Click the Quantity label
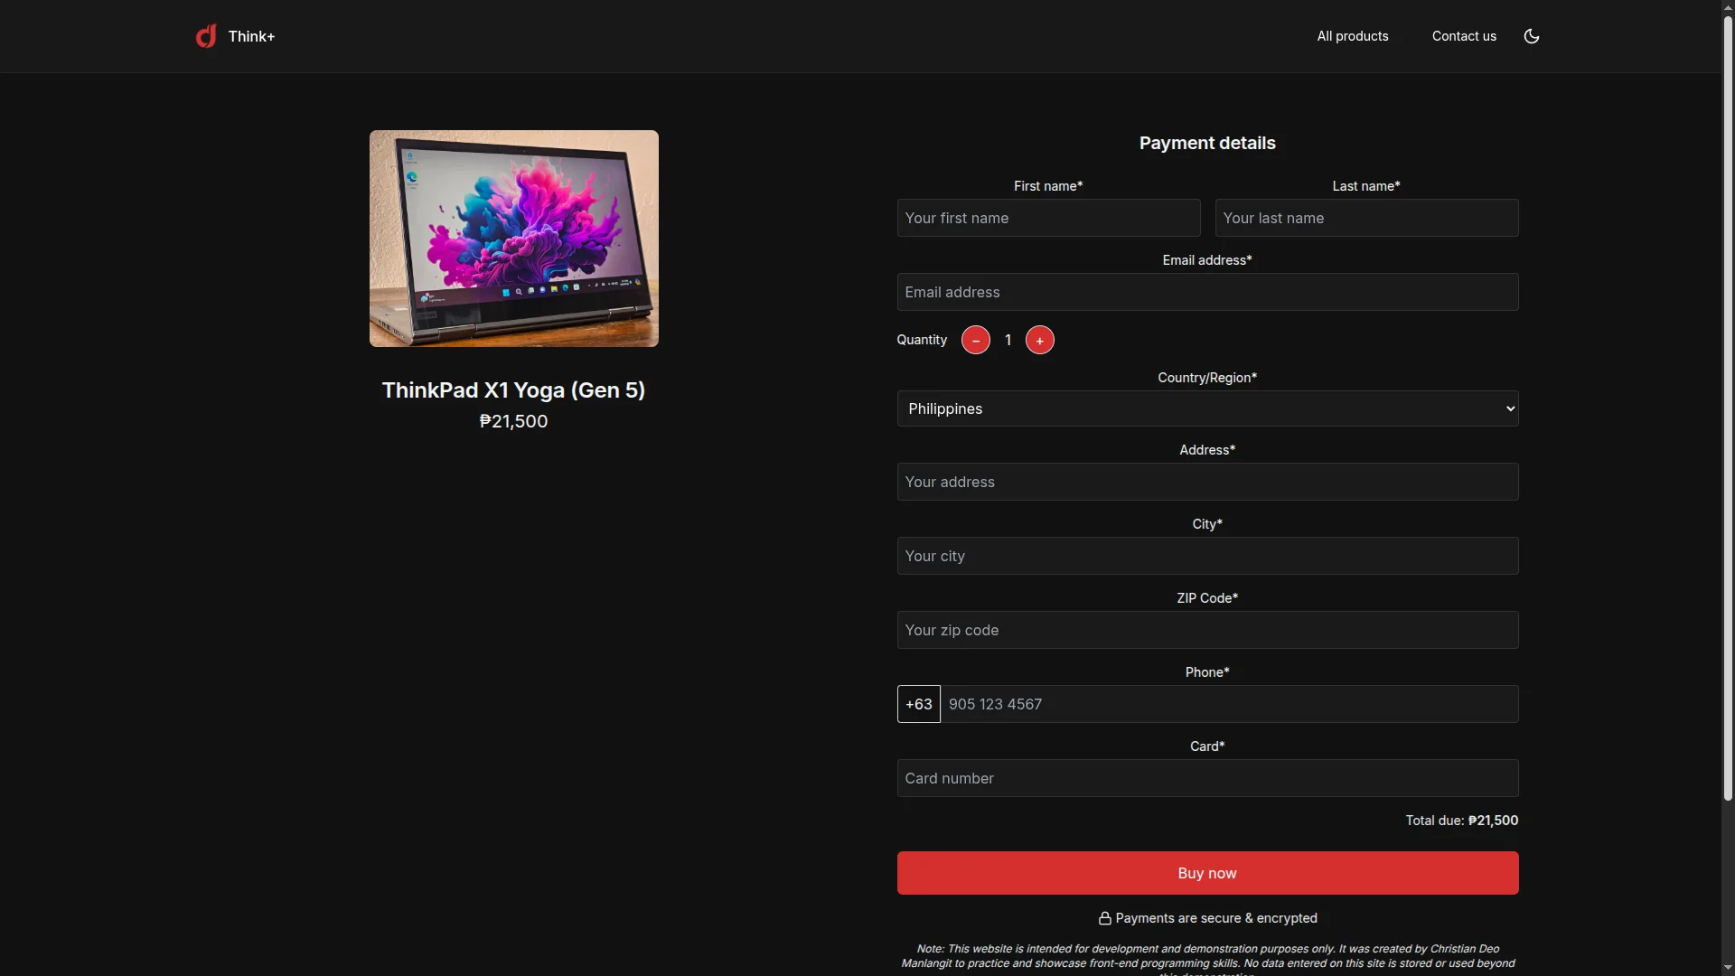 (922, 340)
